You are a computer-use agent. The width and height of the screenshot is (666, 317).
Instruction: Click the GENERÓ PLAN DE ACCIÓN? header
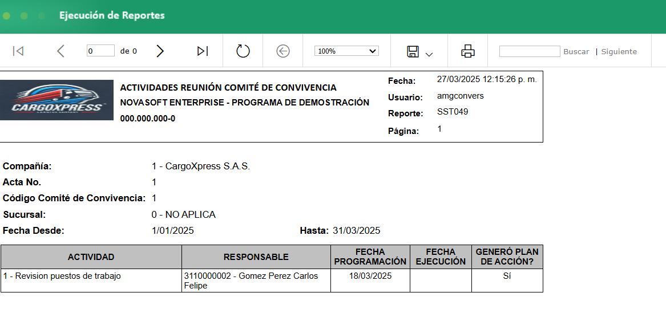point(507,257)
